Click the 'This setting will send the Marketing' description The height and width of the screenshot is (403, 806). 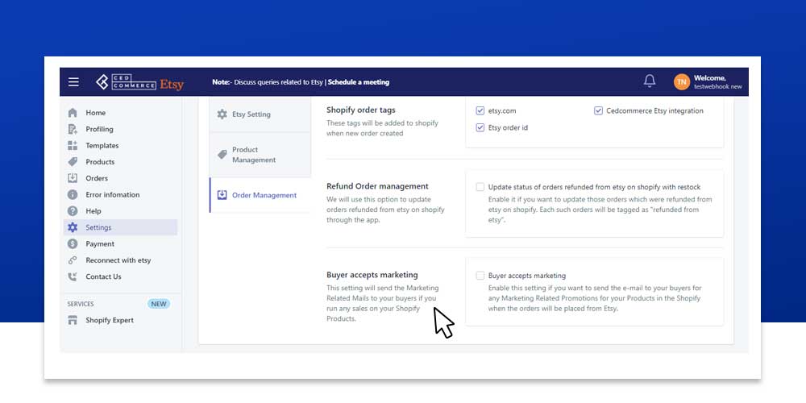pos(382,303)
